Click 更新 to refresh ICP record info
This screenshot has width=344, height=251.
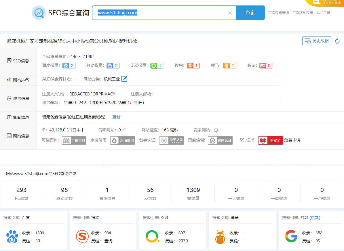tap(116, 117)
